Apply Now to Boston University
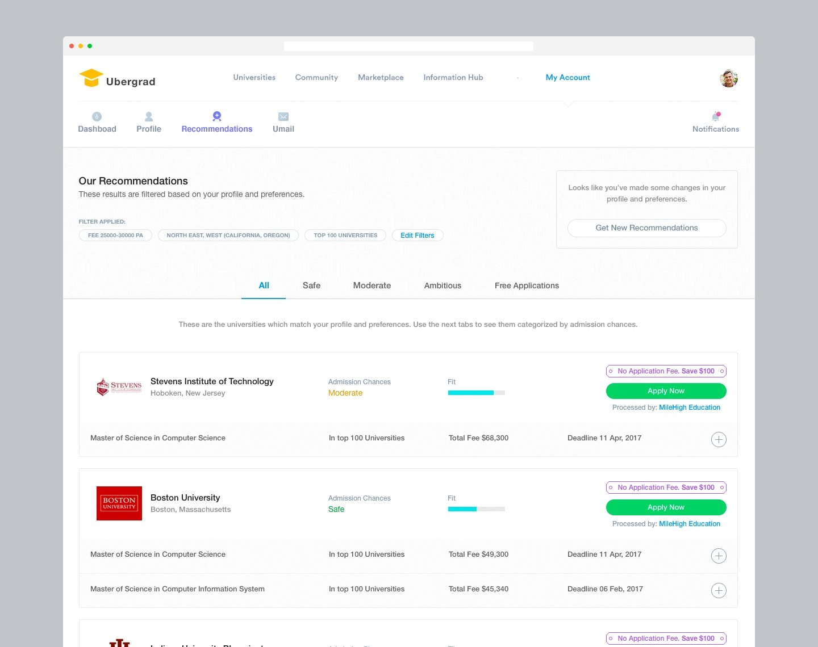 pyautogui.click(x=666, y=507)
